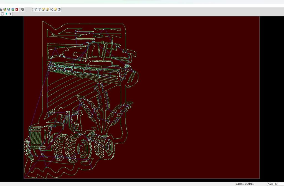Image resolution: width=284 pixels, height=186 pixels.
Task: Click the Zoom In magnifier icon
Action: coord(35,9)
